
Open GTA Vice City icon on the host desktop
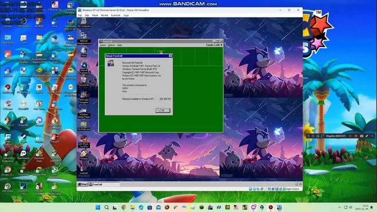click(x=55, y=6)
